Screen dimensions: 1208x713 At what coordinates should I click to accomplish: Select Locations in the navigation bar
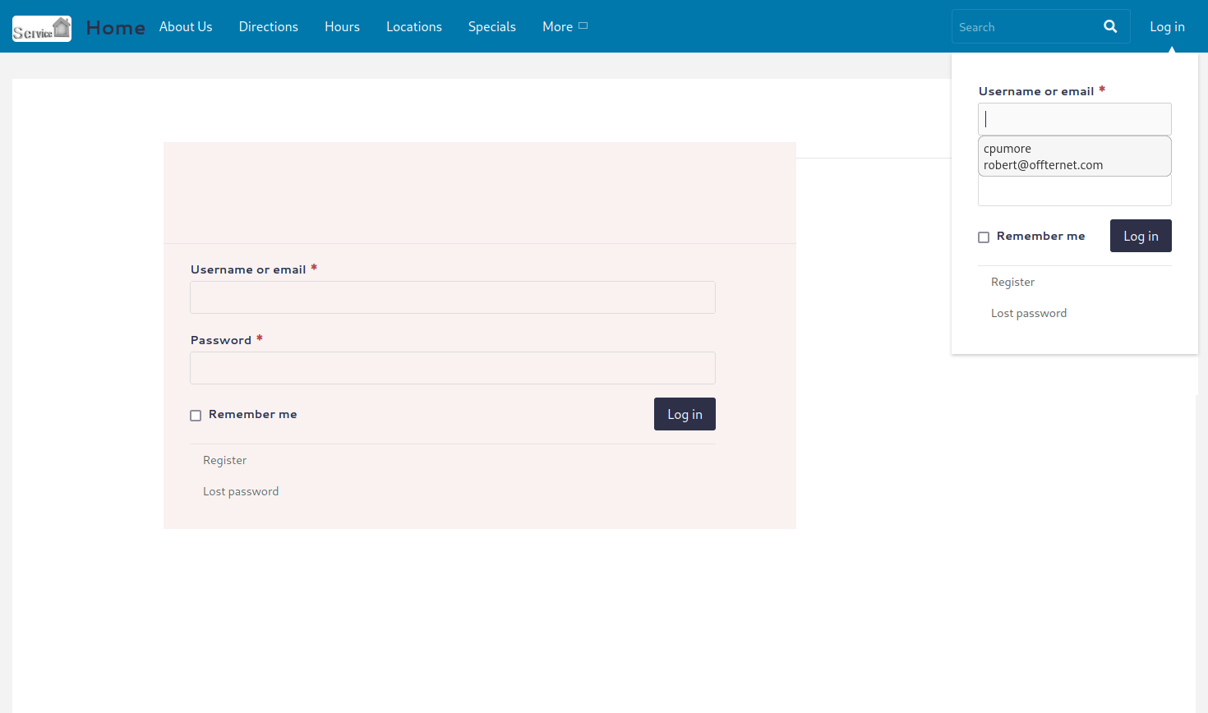click(414, 26)
